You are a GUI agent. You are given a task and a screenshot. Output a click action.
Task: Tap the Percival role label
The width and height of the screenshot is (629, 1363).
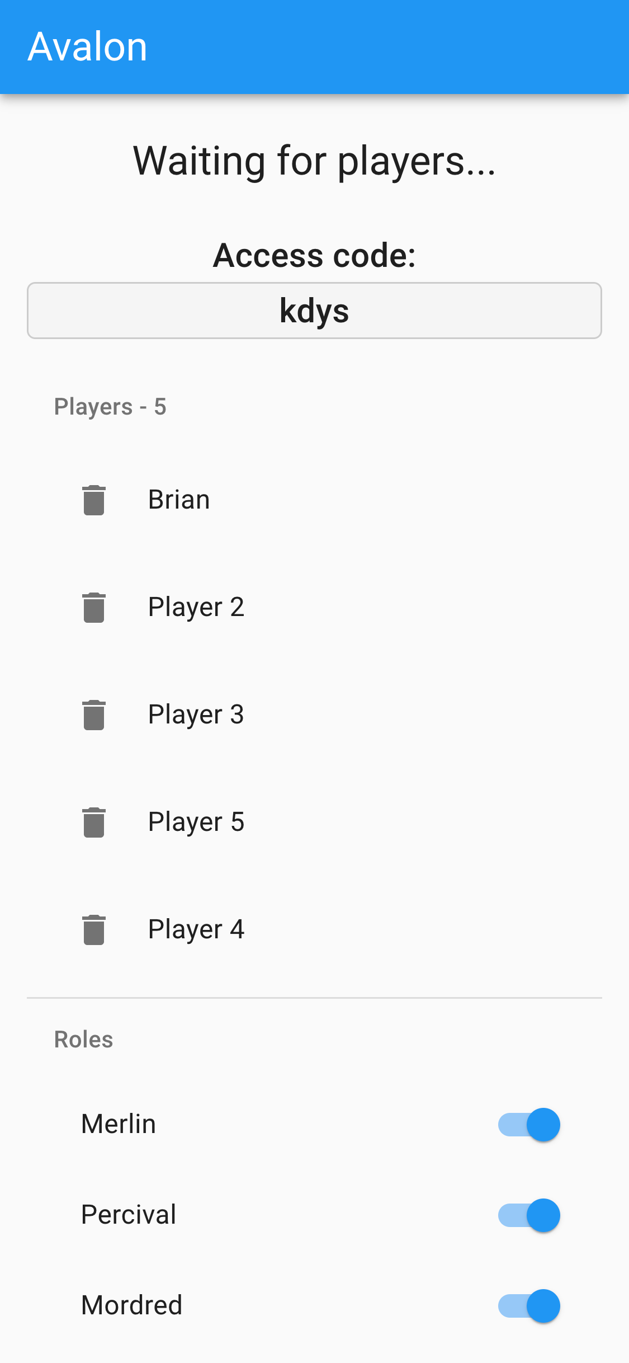[129, 1215]
